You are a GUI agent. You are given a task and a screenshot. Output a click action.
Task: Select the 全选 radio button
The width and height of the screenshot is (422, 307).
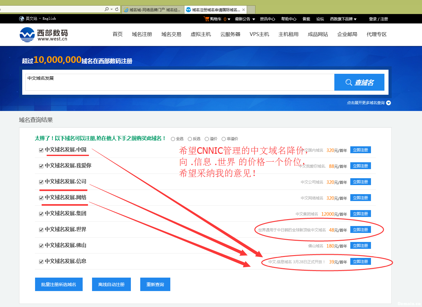click(x=172, y=138)
